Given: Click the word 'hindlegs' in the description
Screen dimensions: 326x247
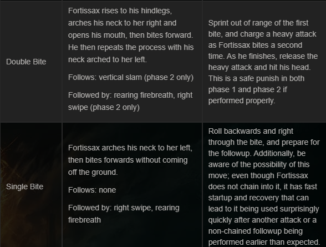Looking at the screenshot, I should pos(156,11).
